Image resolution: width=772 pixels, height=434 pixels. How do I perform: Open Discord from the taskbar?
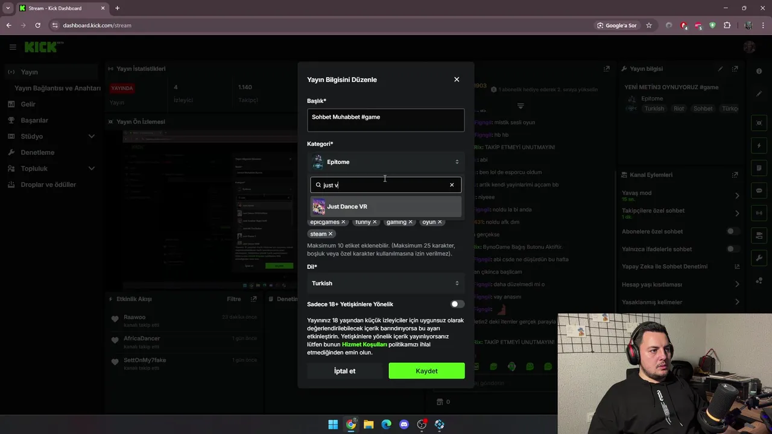[x=404, y=424]
